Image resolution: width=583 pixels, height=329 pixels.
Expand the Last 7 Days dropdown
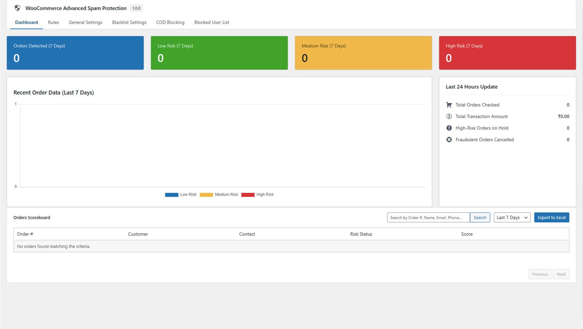click(512, 218)
